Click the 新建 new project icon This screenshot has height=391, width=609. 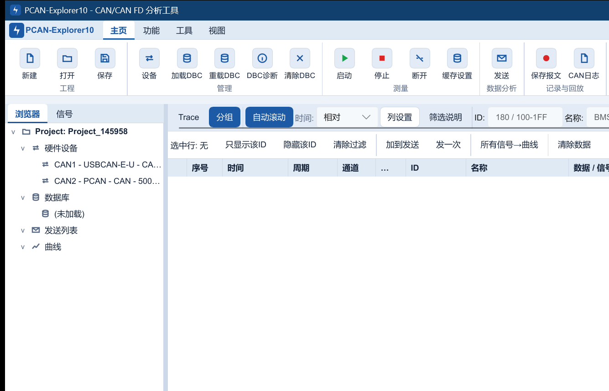30,58
